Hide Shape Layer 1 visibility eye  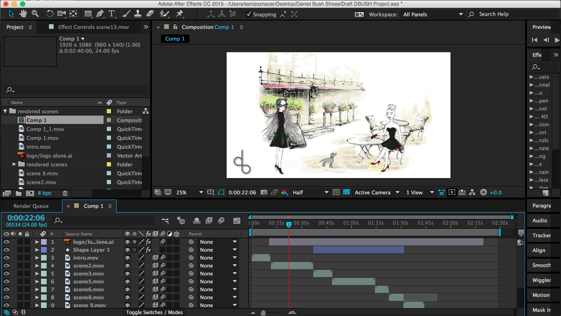coord(7,250)
